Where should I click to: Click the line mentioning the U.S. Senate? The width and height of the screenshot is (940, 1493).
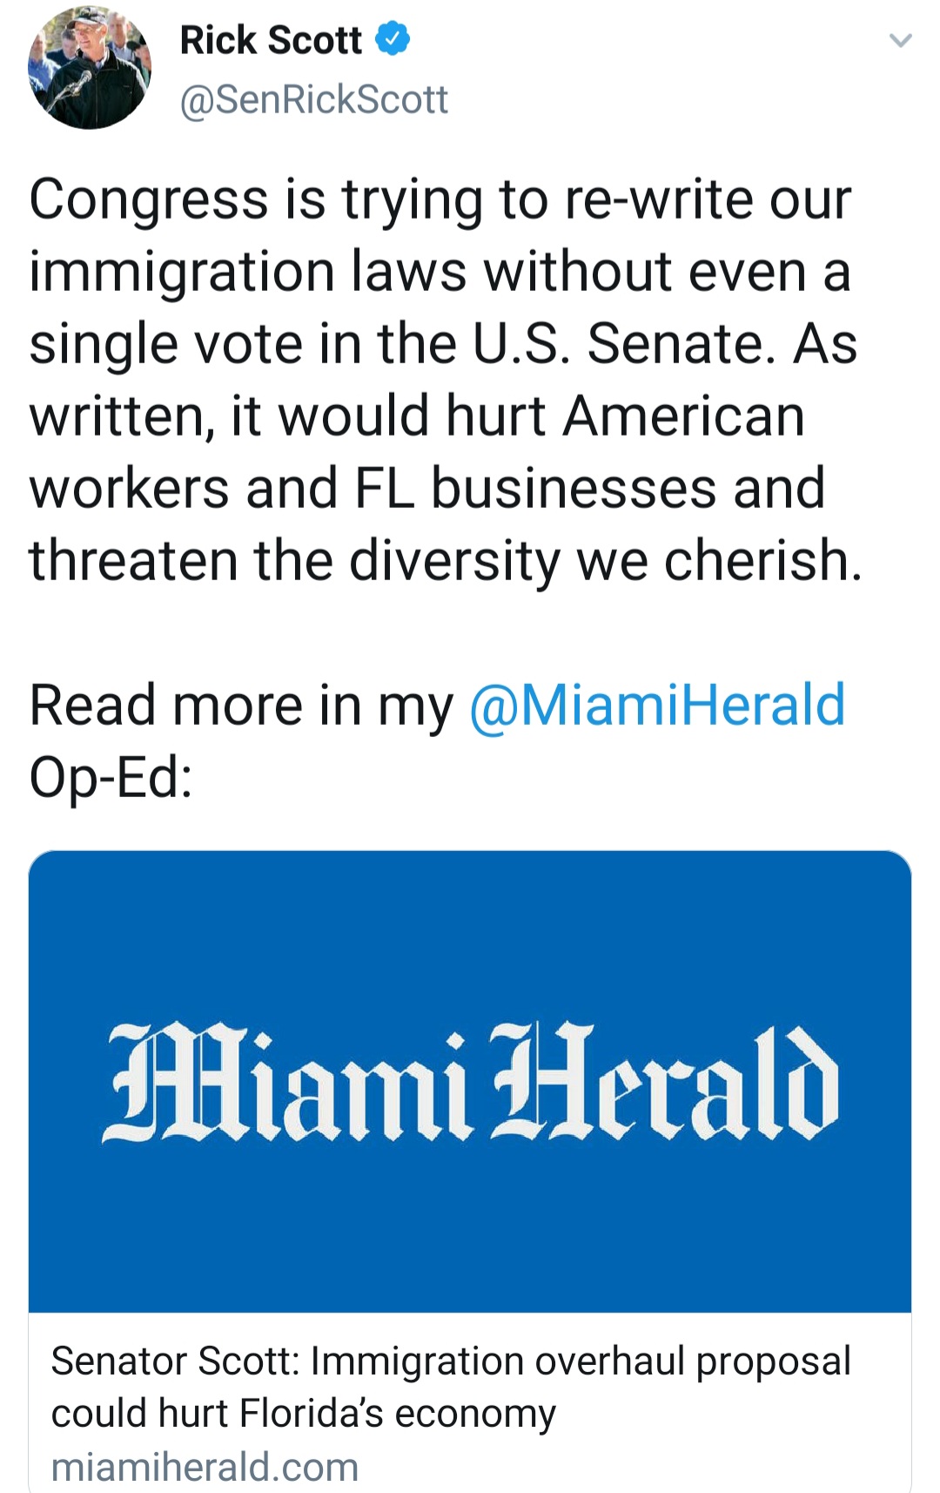click(x=443, y=343)
